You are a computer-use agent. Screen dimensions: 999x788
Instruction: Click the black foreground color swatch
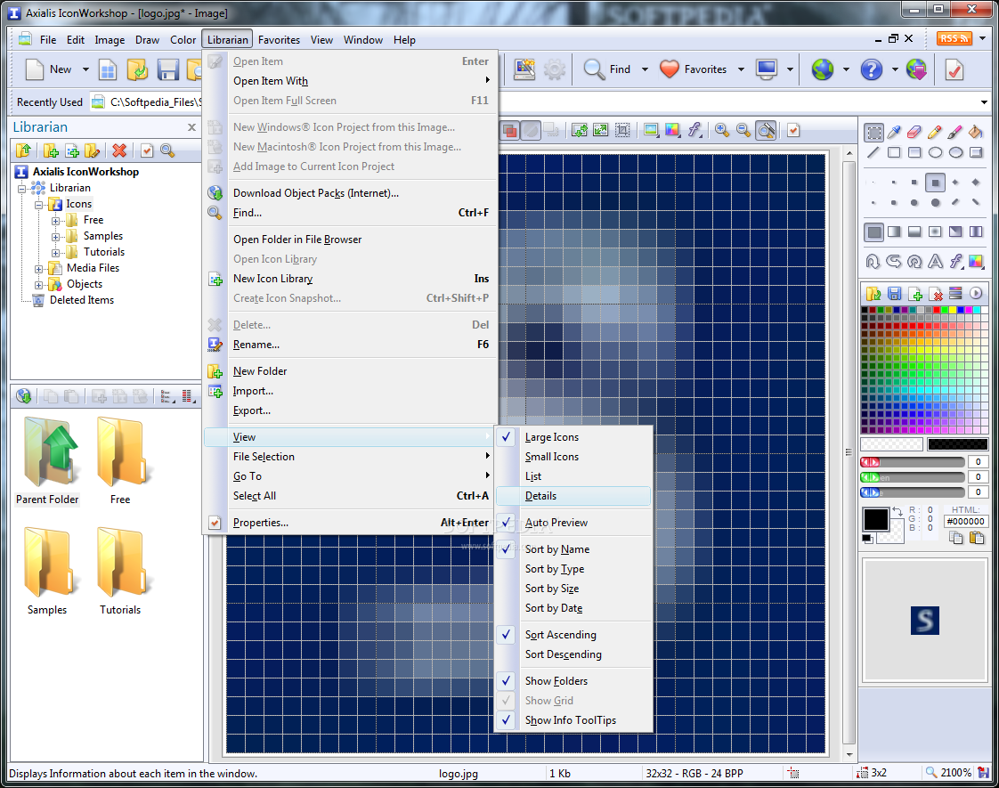[x=875, y=519]
